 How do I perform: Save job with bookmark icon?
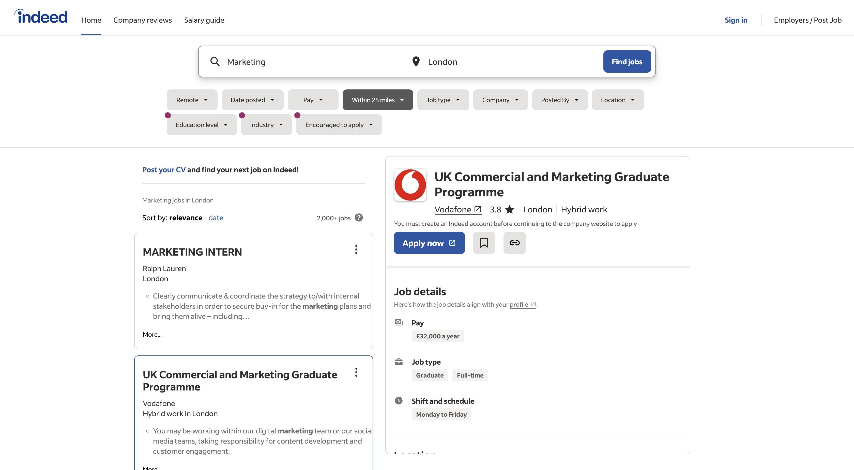point(484,243)
